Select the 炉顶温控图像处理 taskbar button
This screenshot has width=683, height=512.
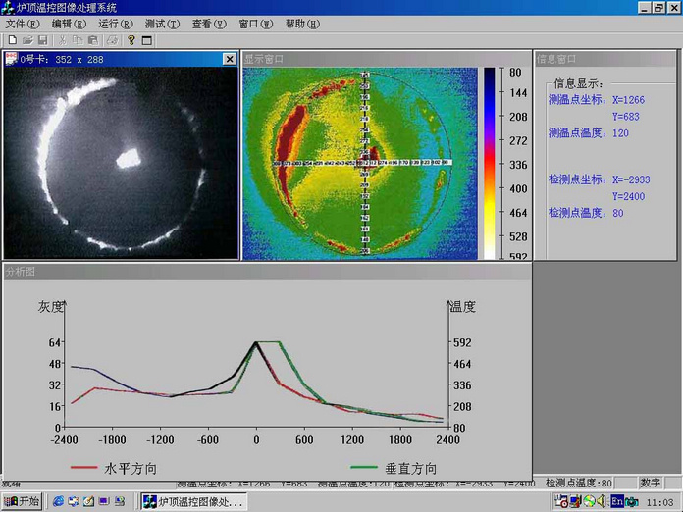tap(192, 501)
